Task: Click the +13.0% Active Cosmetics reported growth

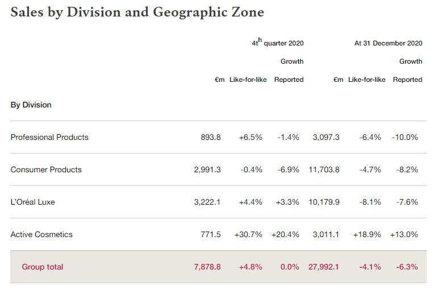Action: click(x=404, y=234)
